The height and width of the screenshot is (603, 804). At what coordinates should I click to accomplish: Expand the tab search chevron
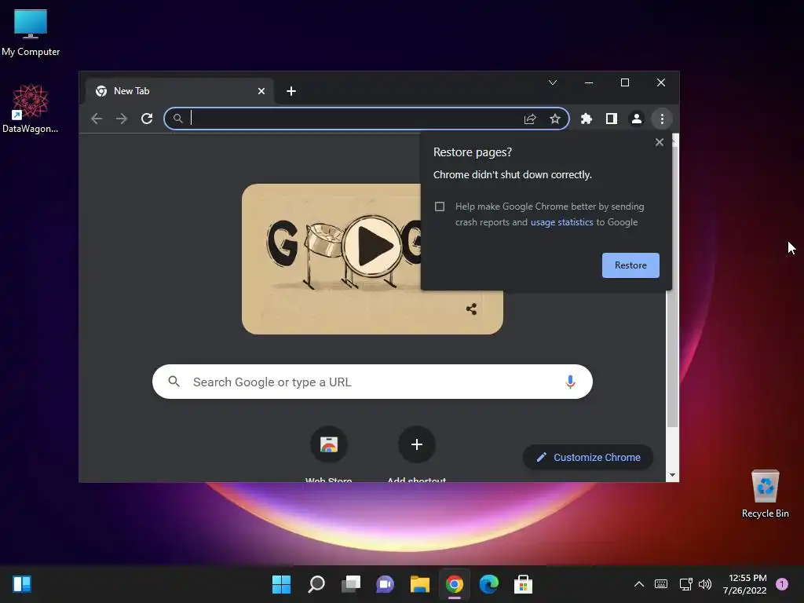pos(552,82)
